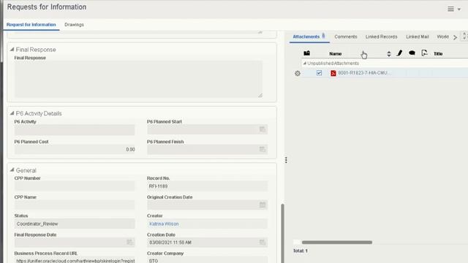The width and height of the screenshot is (468, 263).
Task: Open the gear menu for the attachment row
Action: (x=298, y=73)
